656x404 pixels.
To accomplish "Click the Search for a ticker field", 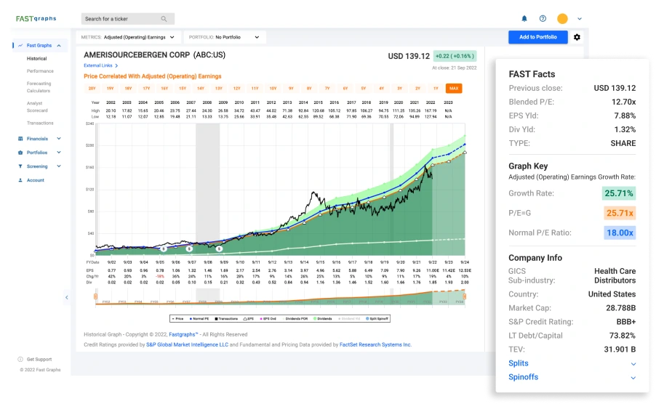I will click(127, 19).
